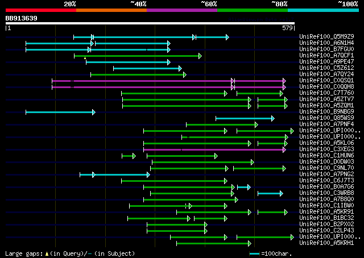The width and height of the screenshot is (364, 258).
Task: Select label UniRef100_B1BC32
Action: 326,218
